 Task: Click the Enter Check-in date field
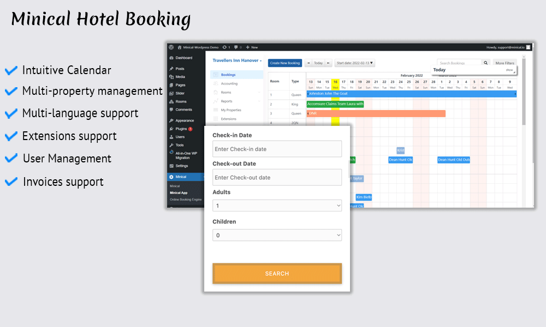point(277,149)
